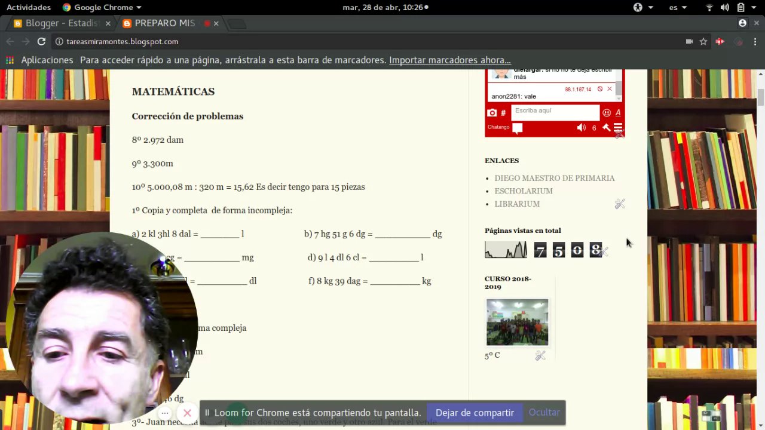Click the text formatting A icon in the chat

(618, 113)
